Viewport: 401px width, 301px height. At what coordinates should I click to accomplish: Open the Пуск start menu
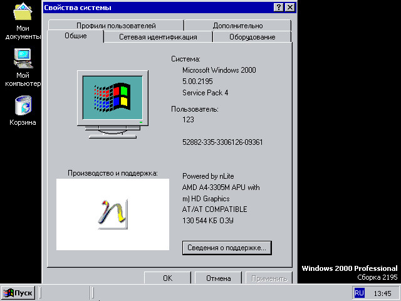(x=18, y=293)
